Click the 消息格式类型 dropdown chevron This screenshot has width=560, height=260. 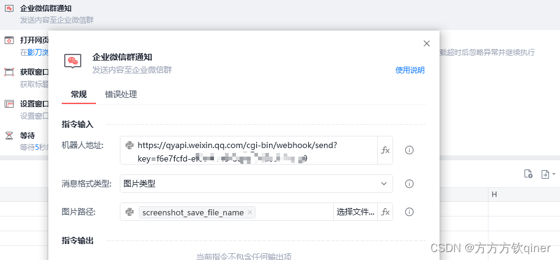(384, 184)
